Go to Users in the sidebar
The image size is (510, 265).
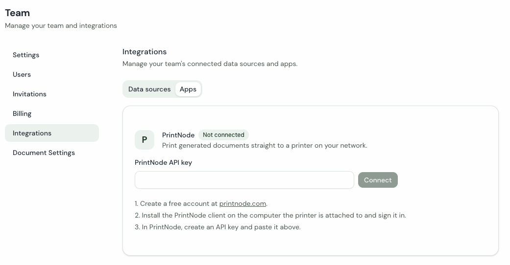click(x=52, y=74)
